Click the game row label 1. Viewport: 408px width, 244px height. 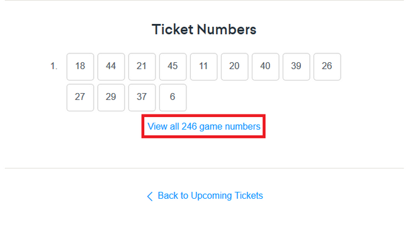point(54,66)
